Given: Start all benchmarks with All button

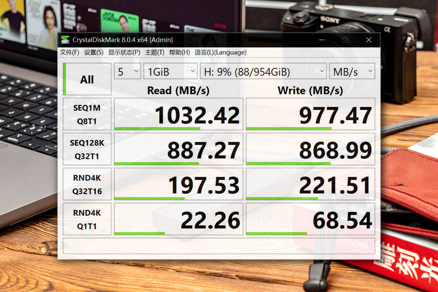Looking at the screenshot, I should click(87, 79).
